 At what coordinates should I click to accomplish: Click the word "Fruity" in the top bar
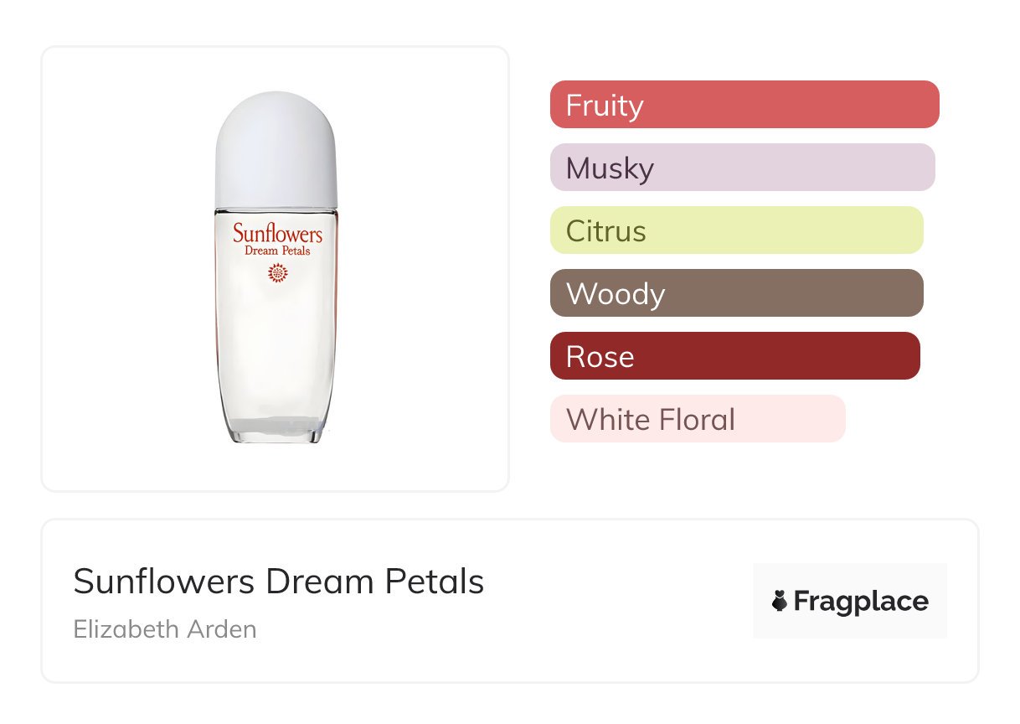(605, 106)
